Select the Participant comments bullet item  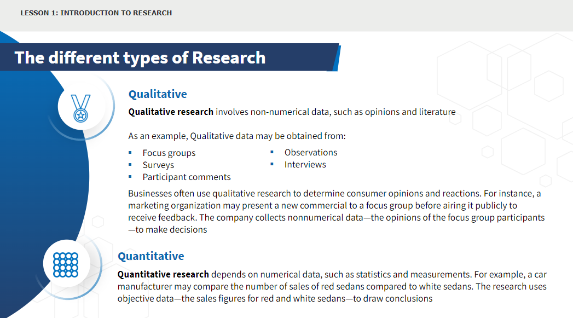187,177
